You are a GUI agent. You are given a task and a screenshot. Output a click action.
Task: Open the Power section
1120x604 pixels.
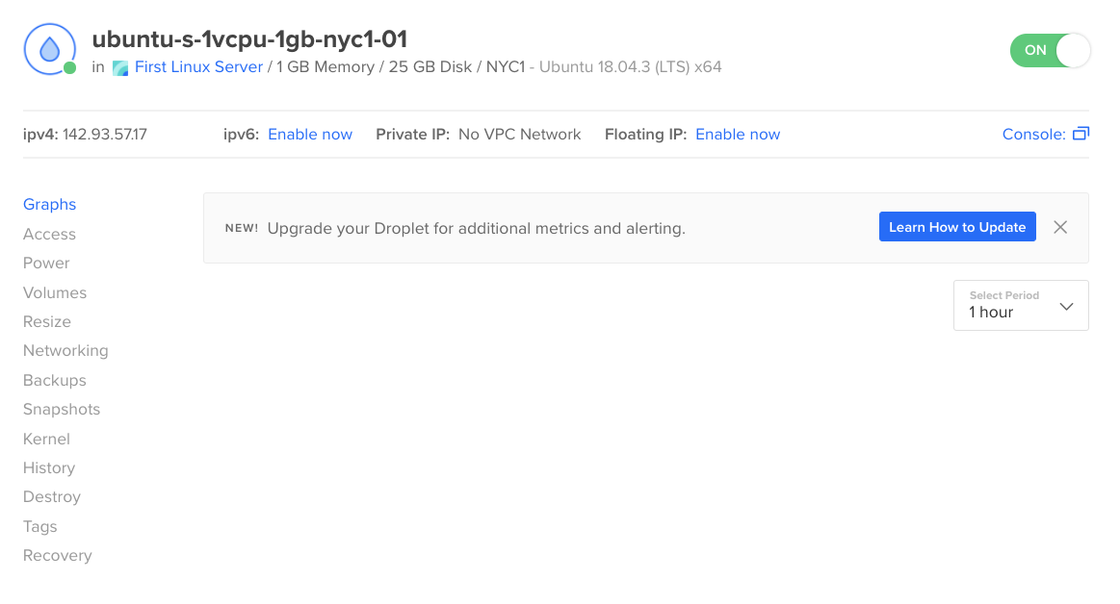(46, 263)
